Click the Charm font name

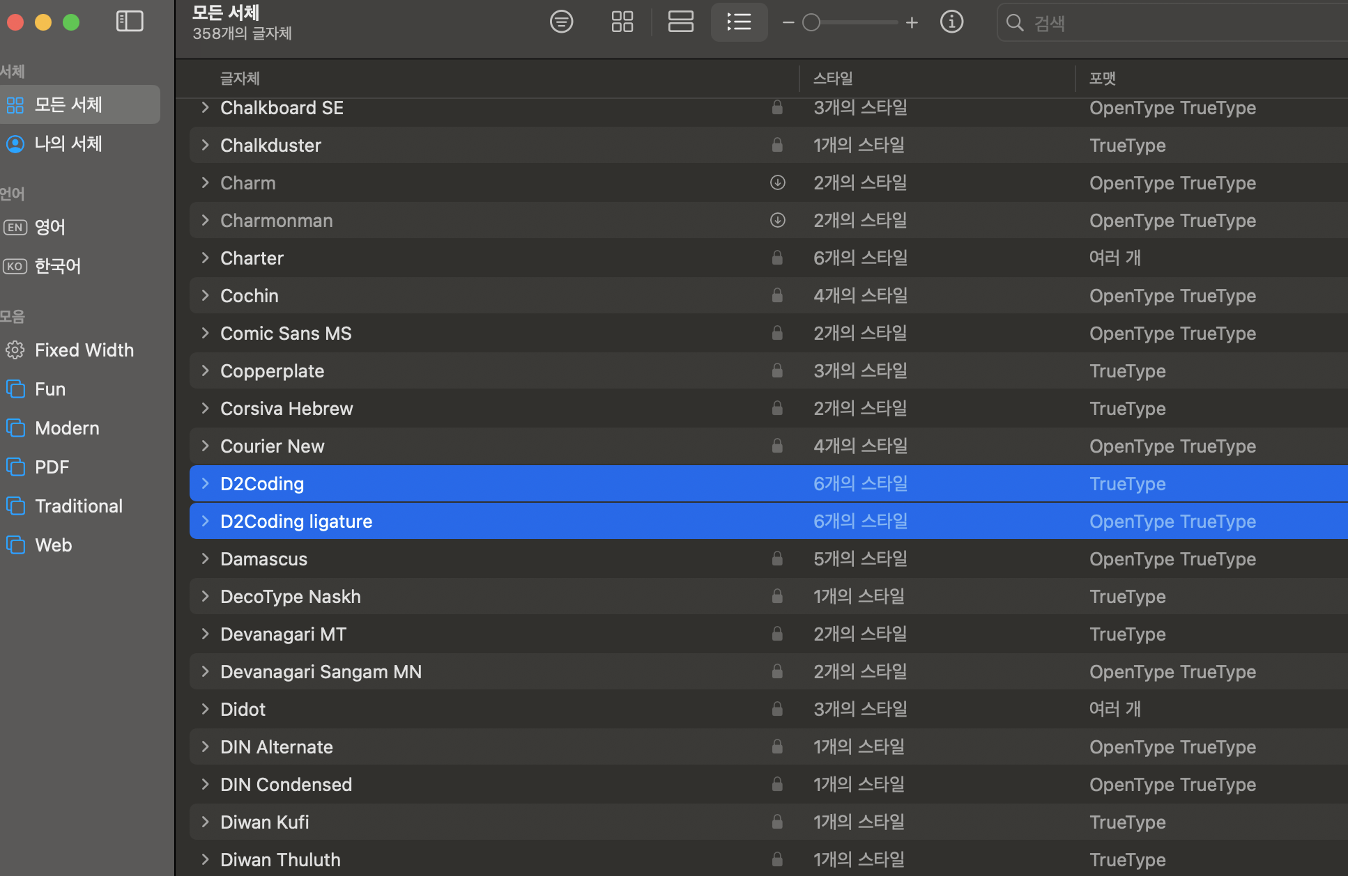coord(248,182)
